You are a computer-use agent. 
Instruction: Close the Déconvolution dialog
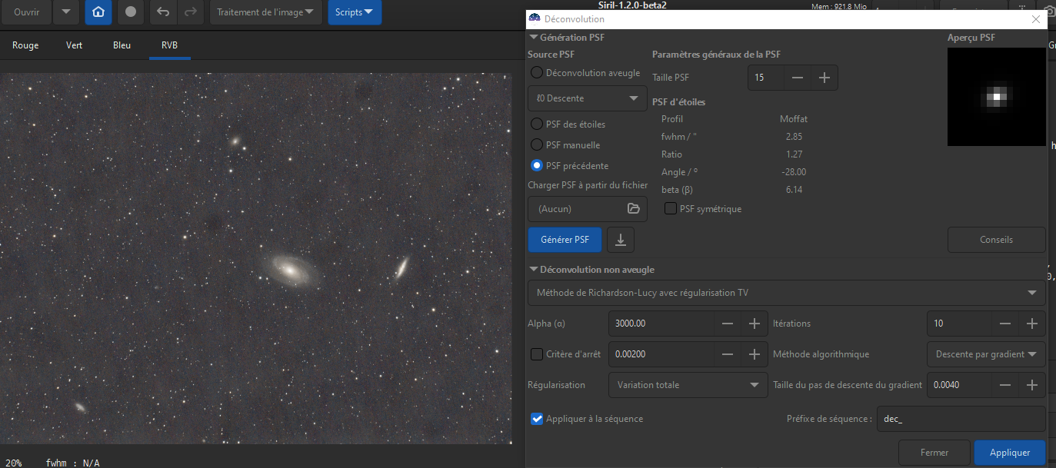[1035, 19]
